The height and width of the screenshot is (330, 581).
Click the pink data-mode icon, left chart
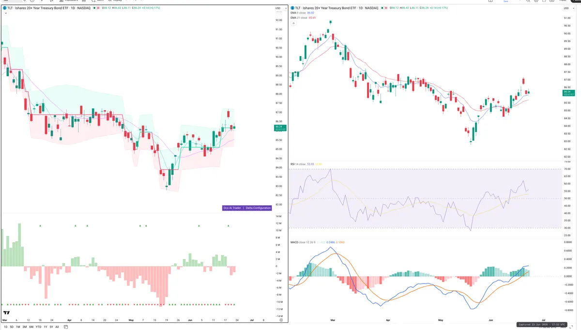point(99,8)
